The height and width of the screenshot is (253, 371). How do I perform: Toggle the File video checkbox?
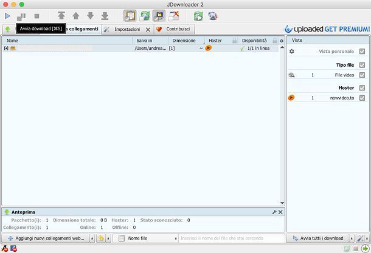click(x=362, y=75)
